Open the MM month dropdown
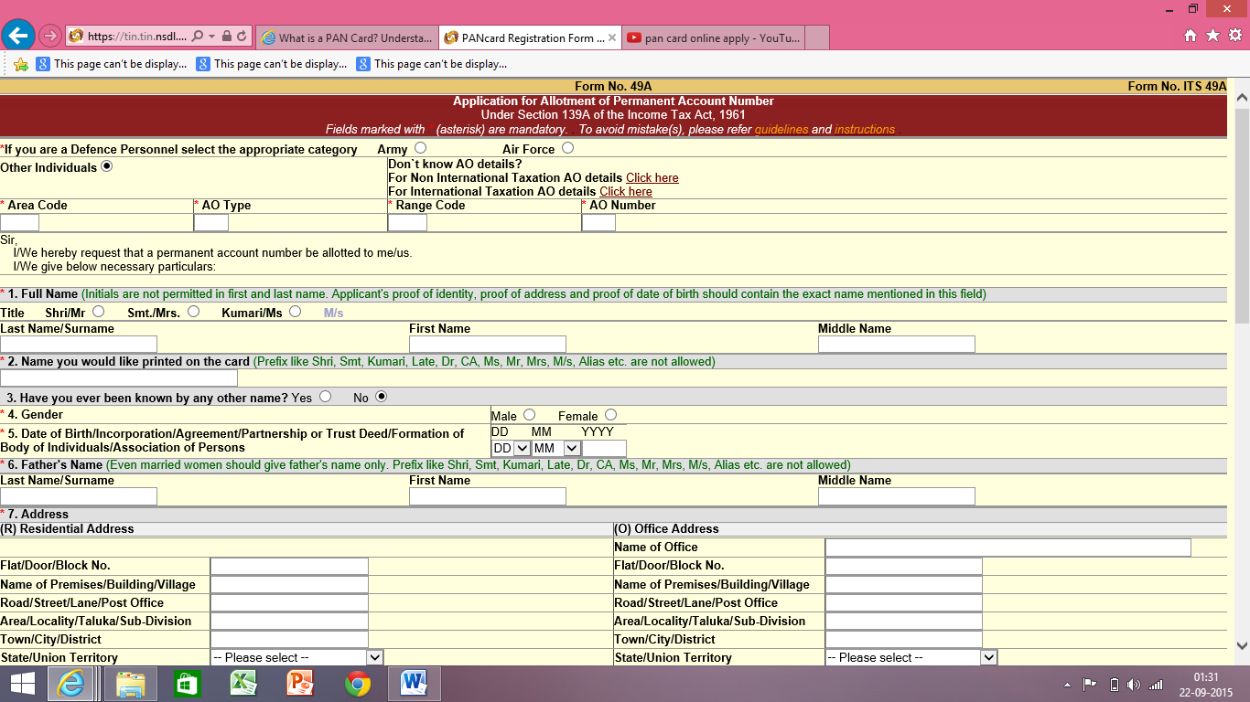This screenshot has height=702, width=1250. tap(556, 449)
